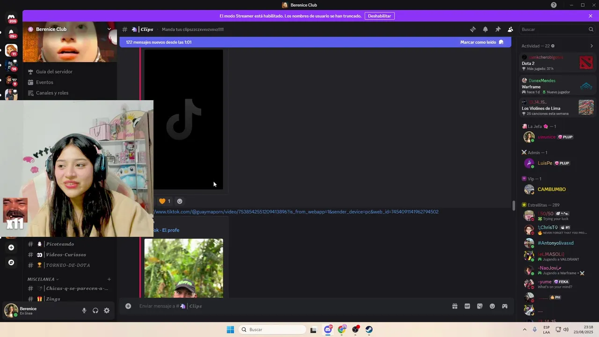Open notification settings bell in channel header

[485, 29]
